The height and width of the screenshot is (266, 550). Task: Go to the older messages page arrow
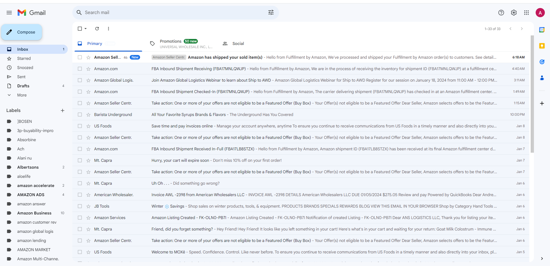tap(522, 29)
